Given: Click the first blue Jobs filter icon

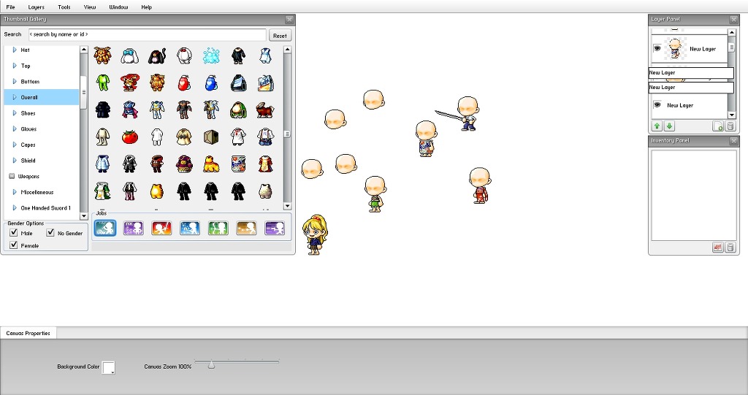Looking at the screenshot, I should tap(105, 228).
